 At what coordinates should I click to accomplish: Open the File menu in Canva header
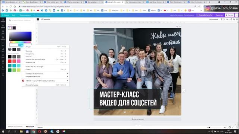14,15
